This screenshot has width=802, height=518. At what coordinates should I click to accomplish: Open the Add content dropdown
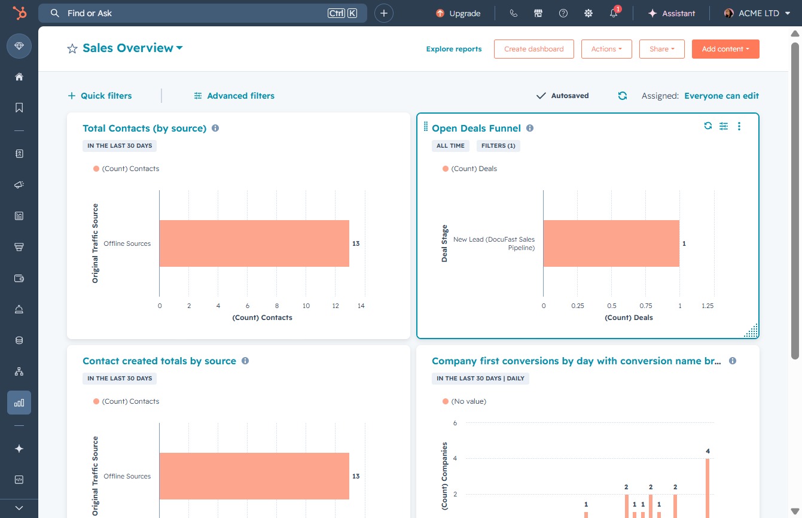coord(725,49)
